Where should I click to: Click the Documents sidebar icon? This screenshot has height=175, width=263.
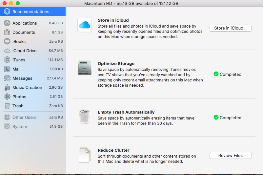7,32
